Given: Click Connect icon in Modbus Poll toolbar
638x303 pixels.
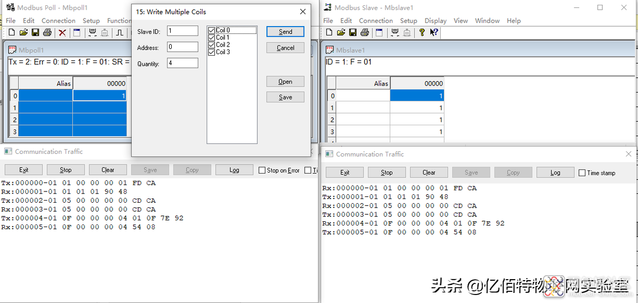Looking at the screenshot, I should (x=93, y=33).
